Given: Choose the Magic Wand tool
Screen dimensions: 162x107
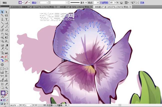Looking at the screenshot, I should (x=2, y=15).
